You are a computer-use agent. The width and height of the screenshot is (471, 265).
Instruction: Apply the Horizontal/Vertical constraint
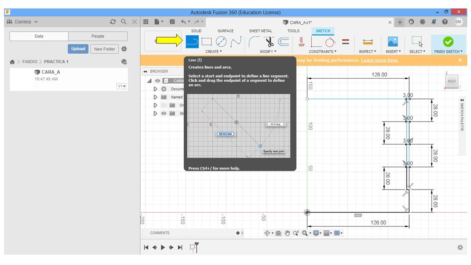[x=301, y=42]
